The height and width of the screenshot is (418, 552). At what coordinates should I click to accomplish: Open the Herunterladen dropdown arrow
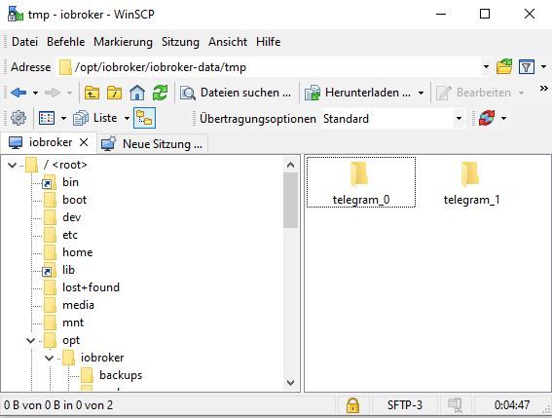click(421, 93)
